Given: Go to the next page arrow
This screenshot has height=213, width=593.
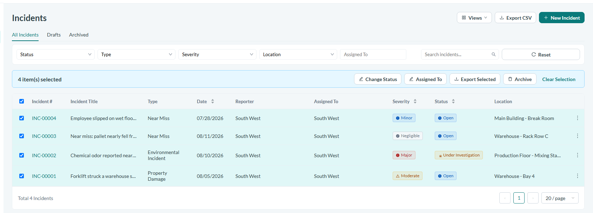Looking at the screenshot, I should pyautogui.click(x=533, y=198).
